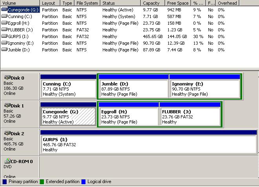Image resolution: width=259 pixels, height=187 pixels.
Task: Select the Cunning (C:) volume list icon
Action: [x=4, y=16]
